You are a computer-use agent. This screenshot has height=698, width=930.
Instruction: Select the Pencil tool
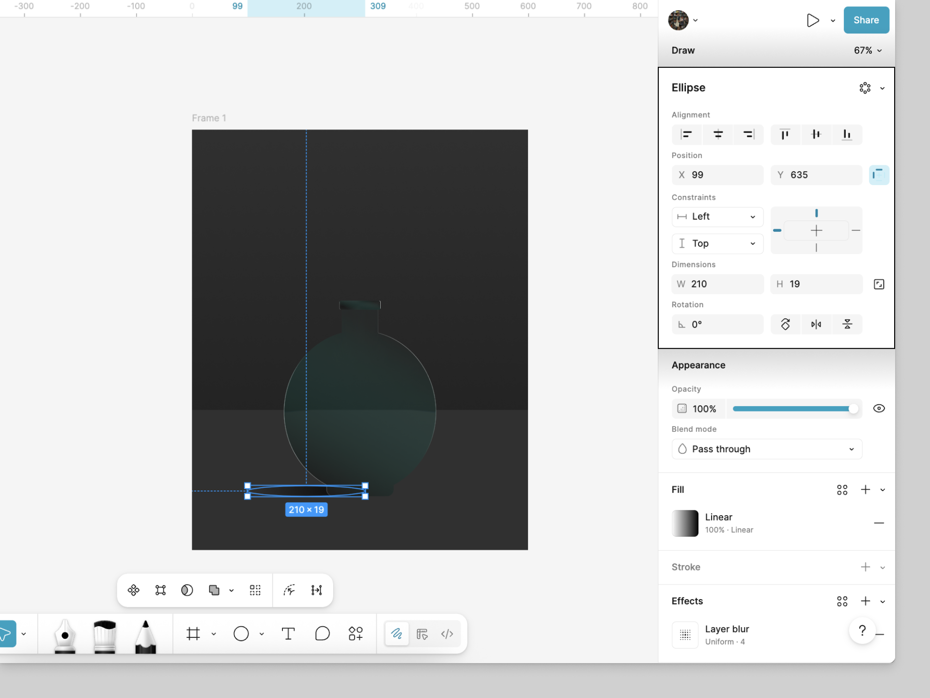pos(145,635)
